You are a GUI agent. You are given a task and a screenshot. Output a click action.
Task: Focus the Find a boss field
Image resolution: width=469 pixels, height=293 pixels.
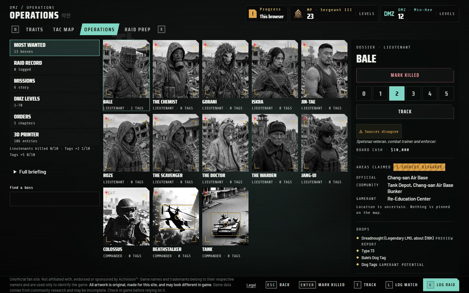coord(55,199)
